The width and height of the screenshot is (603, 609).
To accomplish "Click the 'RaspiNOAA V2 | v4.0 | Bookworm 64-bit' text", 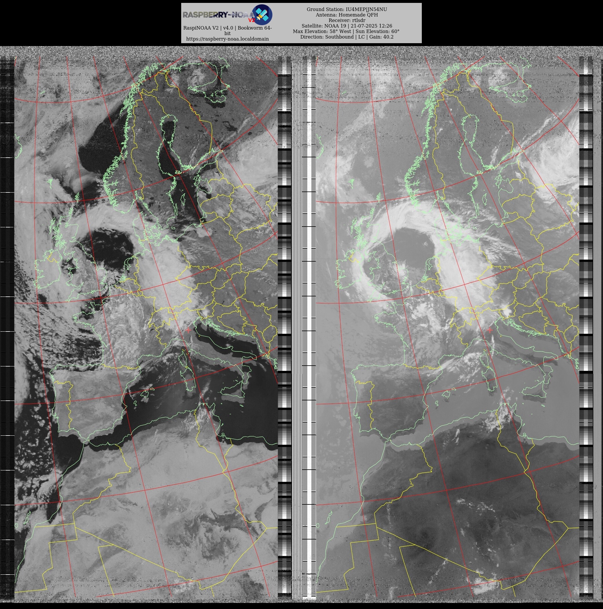I will pos(227,31).
